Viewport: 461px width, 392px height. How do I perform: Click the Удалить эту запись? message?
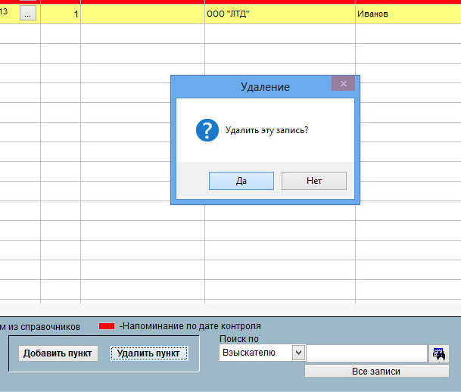[x=266, y=130]
